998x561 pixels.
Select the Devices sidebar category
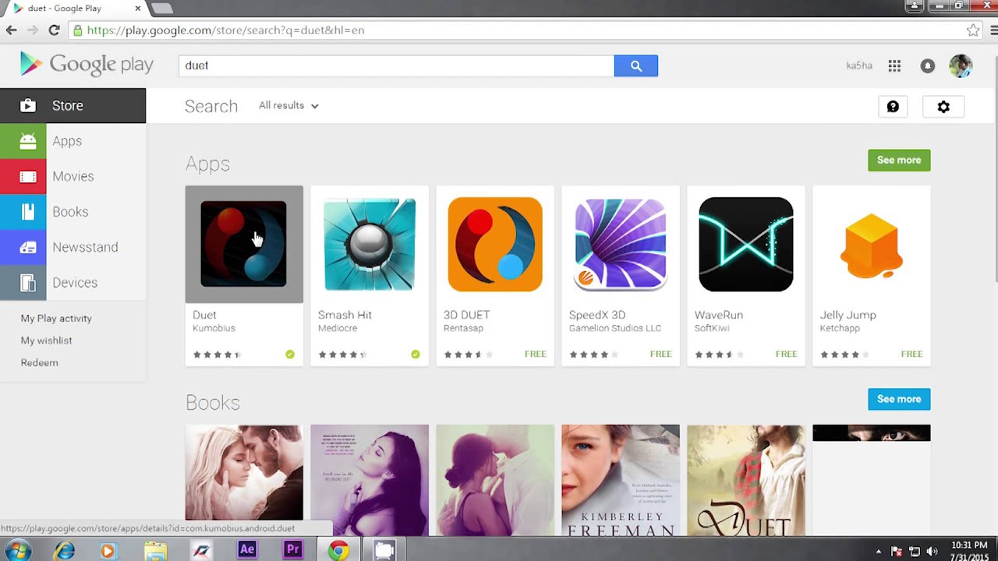coord(73,282)
